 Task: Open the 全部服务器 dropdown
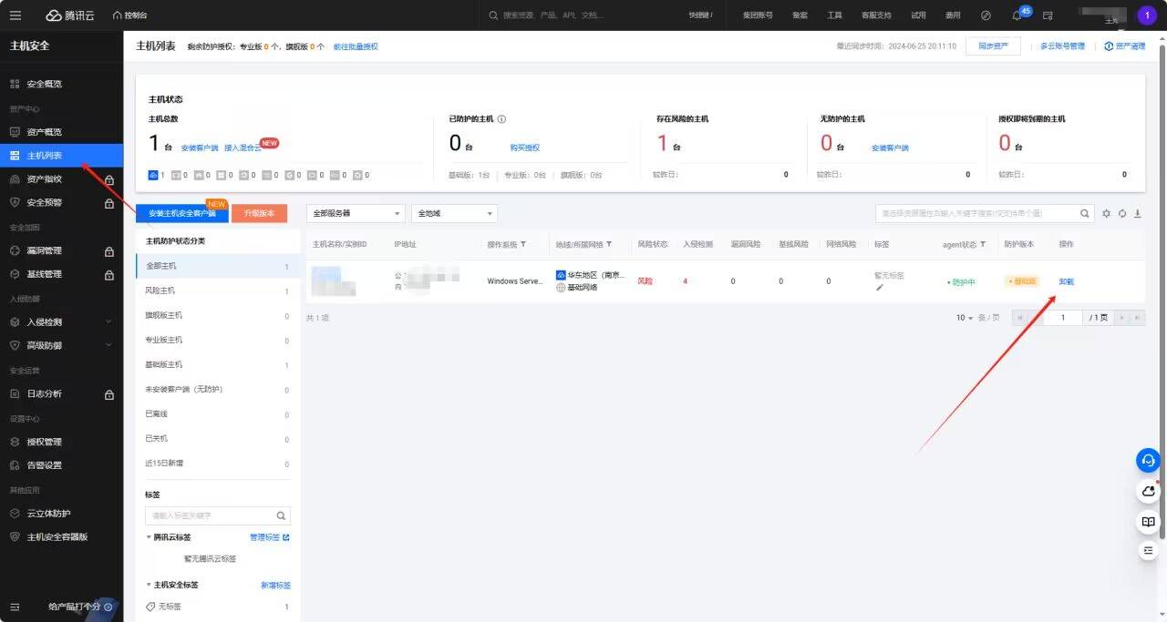point(356,213)
